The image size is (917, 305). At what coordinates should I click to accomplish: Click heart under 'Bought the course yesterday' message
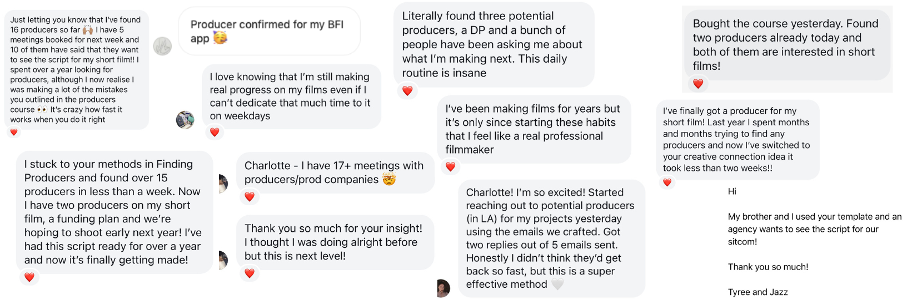(x=698, y=84)
